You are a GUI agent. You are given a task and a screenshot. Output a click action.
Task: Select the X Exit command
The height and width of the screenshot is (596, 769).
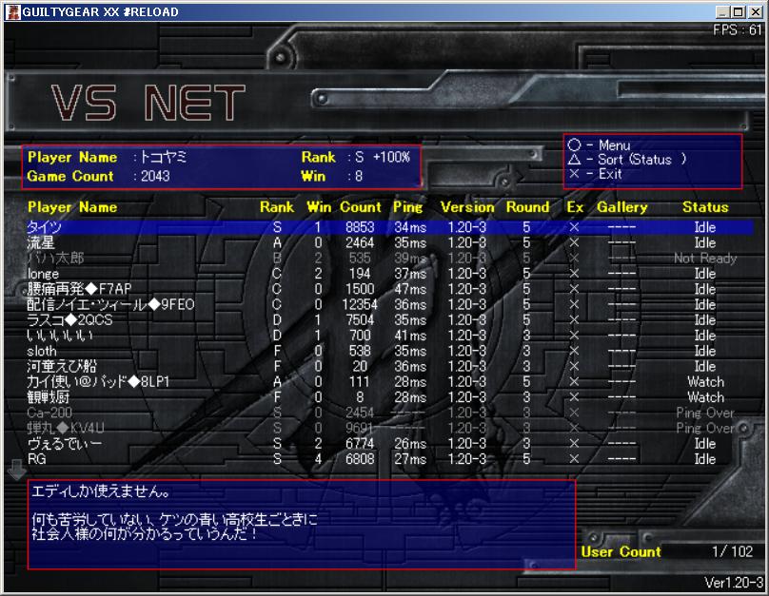click(x=595, y=173)
